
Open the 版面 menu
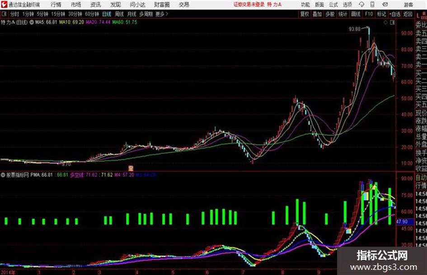pyautogui.click(x=319, y=5)
